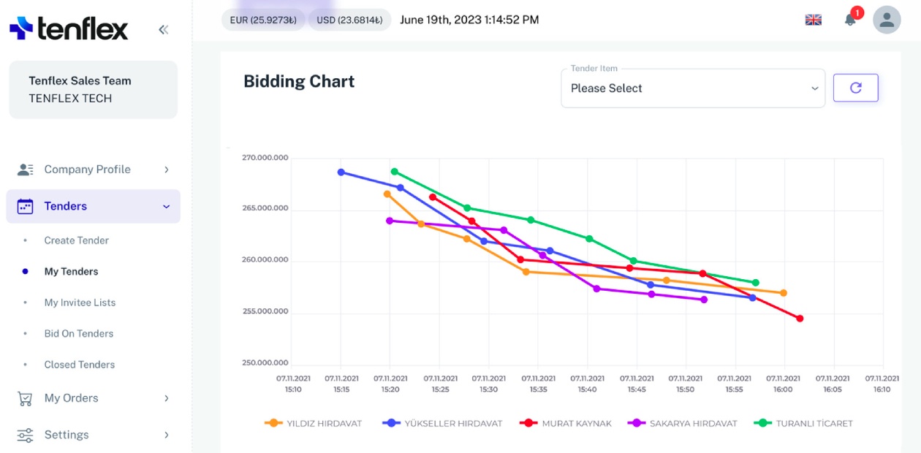Go to Closed Tenders
This screenshot has width=921, height=453.
tap(79, 365)
